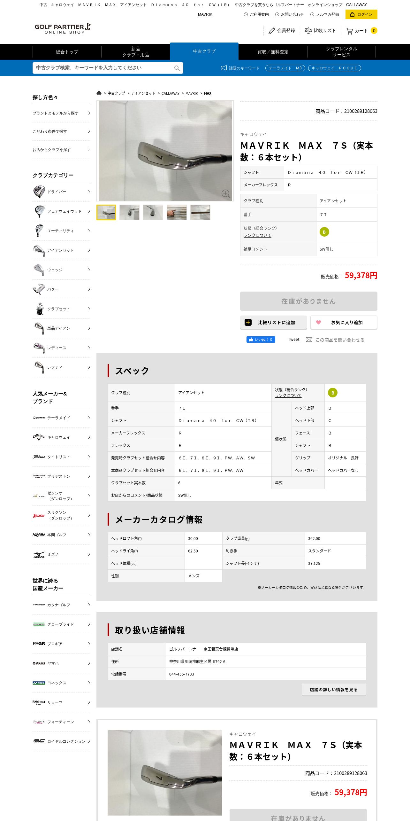The image size is (410, 821).
Task: Click the plus icon on 比較リストに追加
Action: (248, 322)
